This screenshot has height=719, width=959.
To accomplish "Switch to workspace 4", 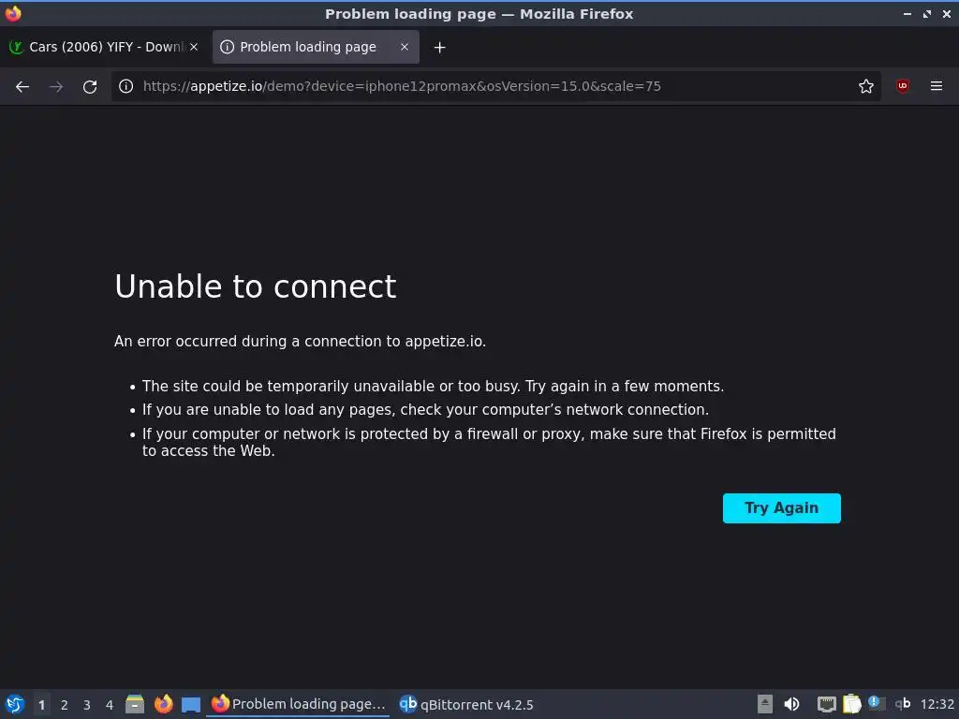I will pos(110,705).
